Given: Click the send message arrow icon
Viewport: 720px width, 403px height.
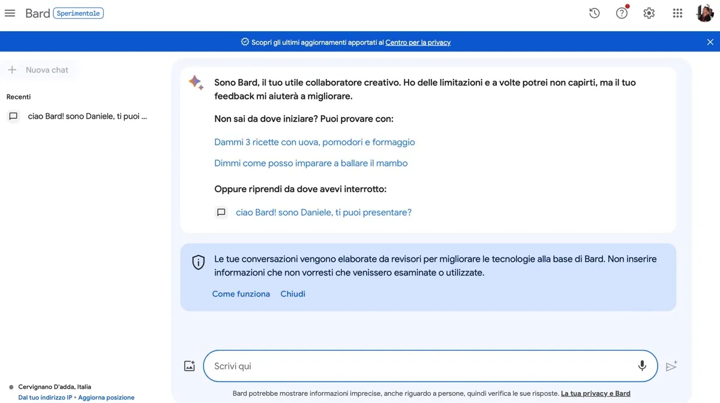Looking at the screenshot, I should [671, 366].
